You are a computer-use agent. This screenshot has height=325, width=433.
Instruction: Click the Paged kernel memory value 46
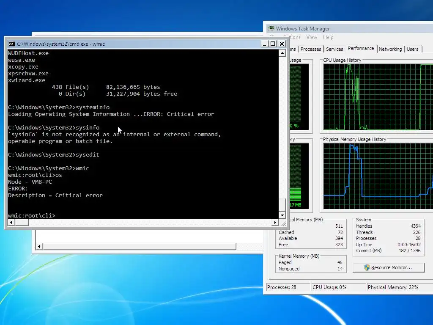point(340,262)
